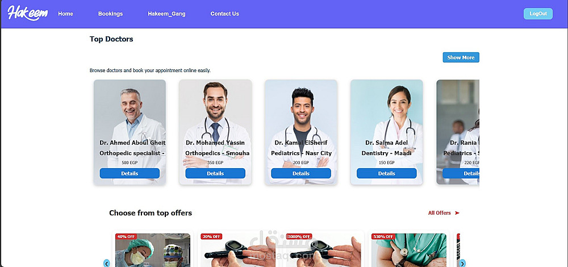This screenshot has width=568, height=267.
Task: Select the 3000% OFF offer card
Action: (x=324, y=250)
